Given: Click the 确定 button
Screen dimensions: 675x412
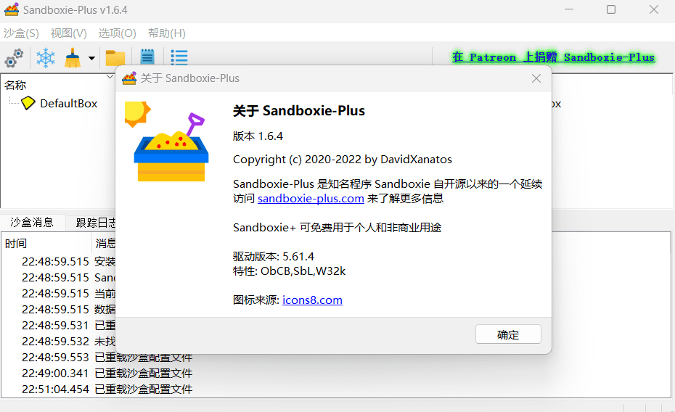Looking at the screenshot, I should pos(508,334).
